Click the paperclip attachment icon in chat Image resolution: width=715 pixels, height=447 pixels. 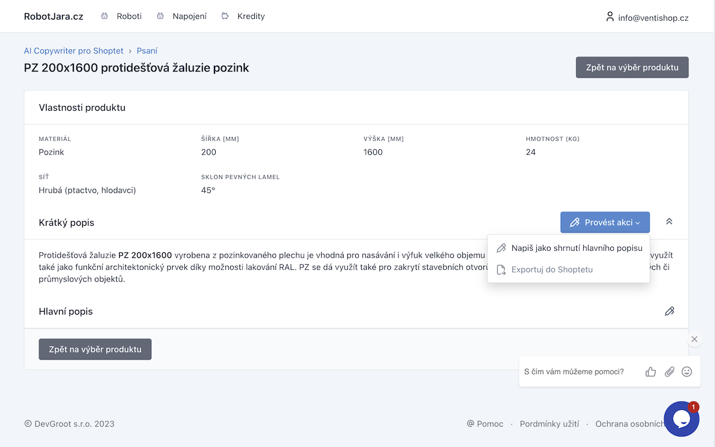pyautogui.click(x=669, y=372)
